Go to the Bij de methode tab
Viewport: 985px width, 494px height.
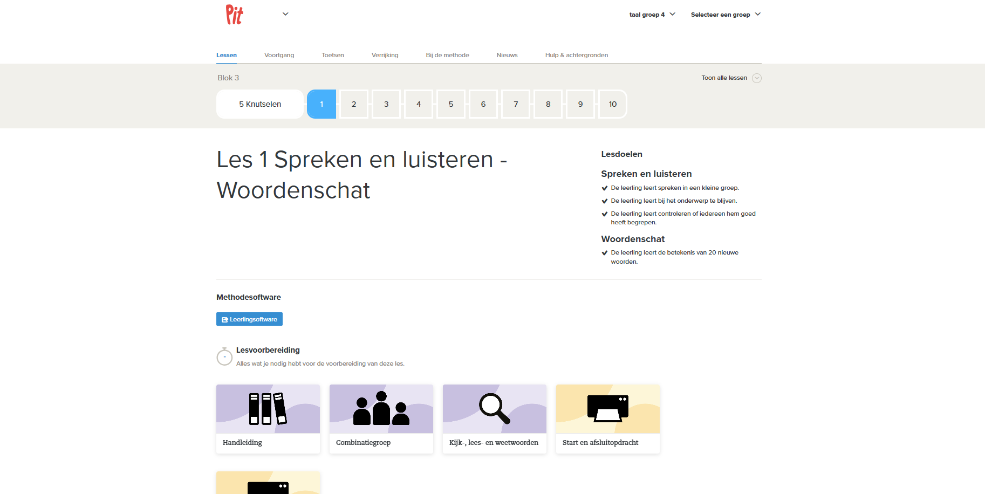[x=447, y=55]
